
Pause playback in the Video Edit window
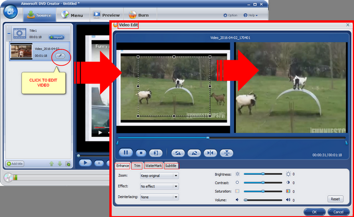[x=125, y=153]
